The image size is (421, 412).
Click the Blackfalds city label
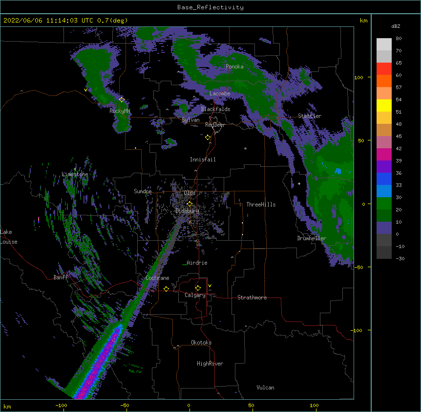click(215, 109)
